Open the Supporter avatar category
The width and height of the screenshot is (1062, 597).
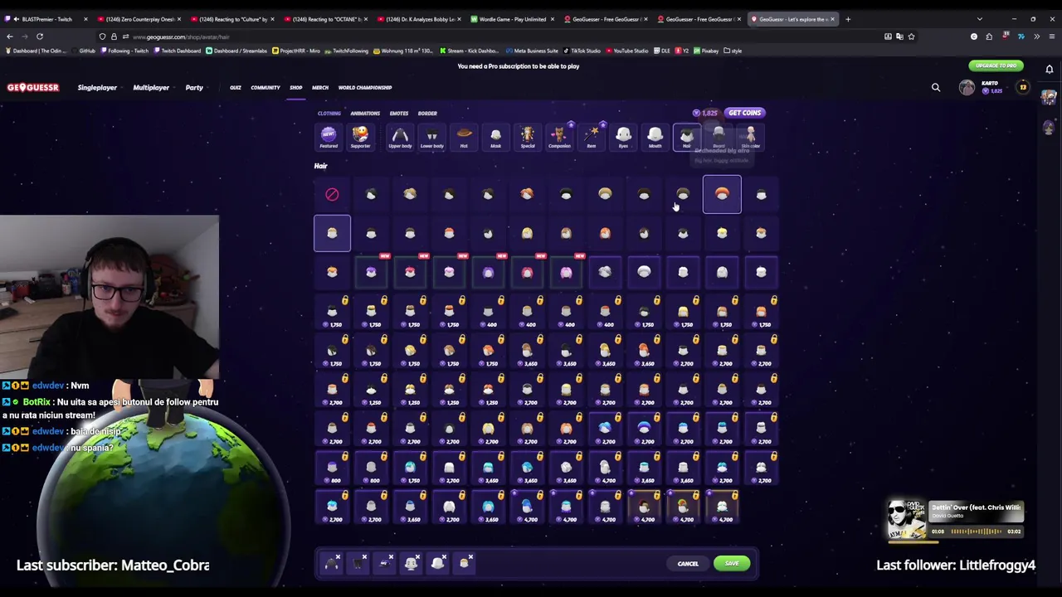pos(360,138)
